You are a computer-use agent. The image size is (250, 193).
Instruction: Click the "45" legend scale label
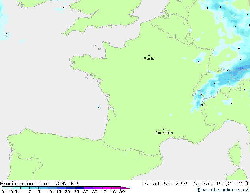point(113,191)
